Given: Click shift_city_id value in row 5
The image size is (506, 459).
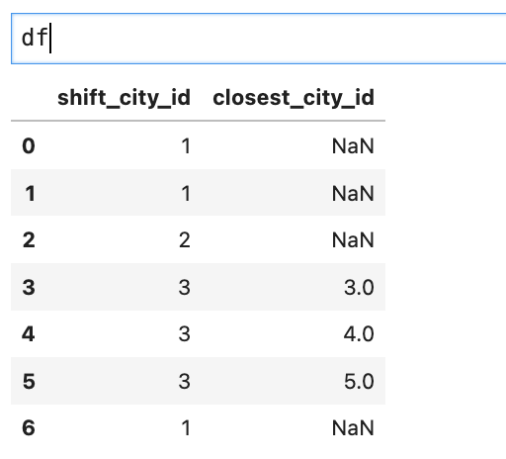Looking at the screenshot, I should tap(185, 381).
